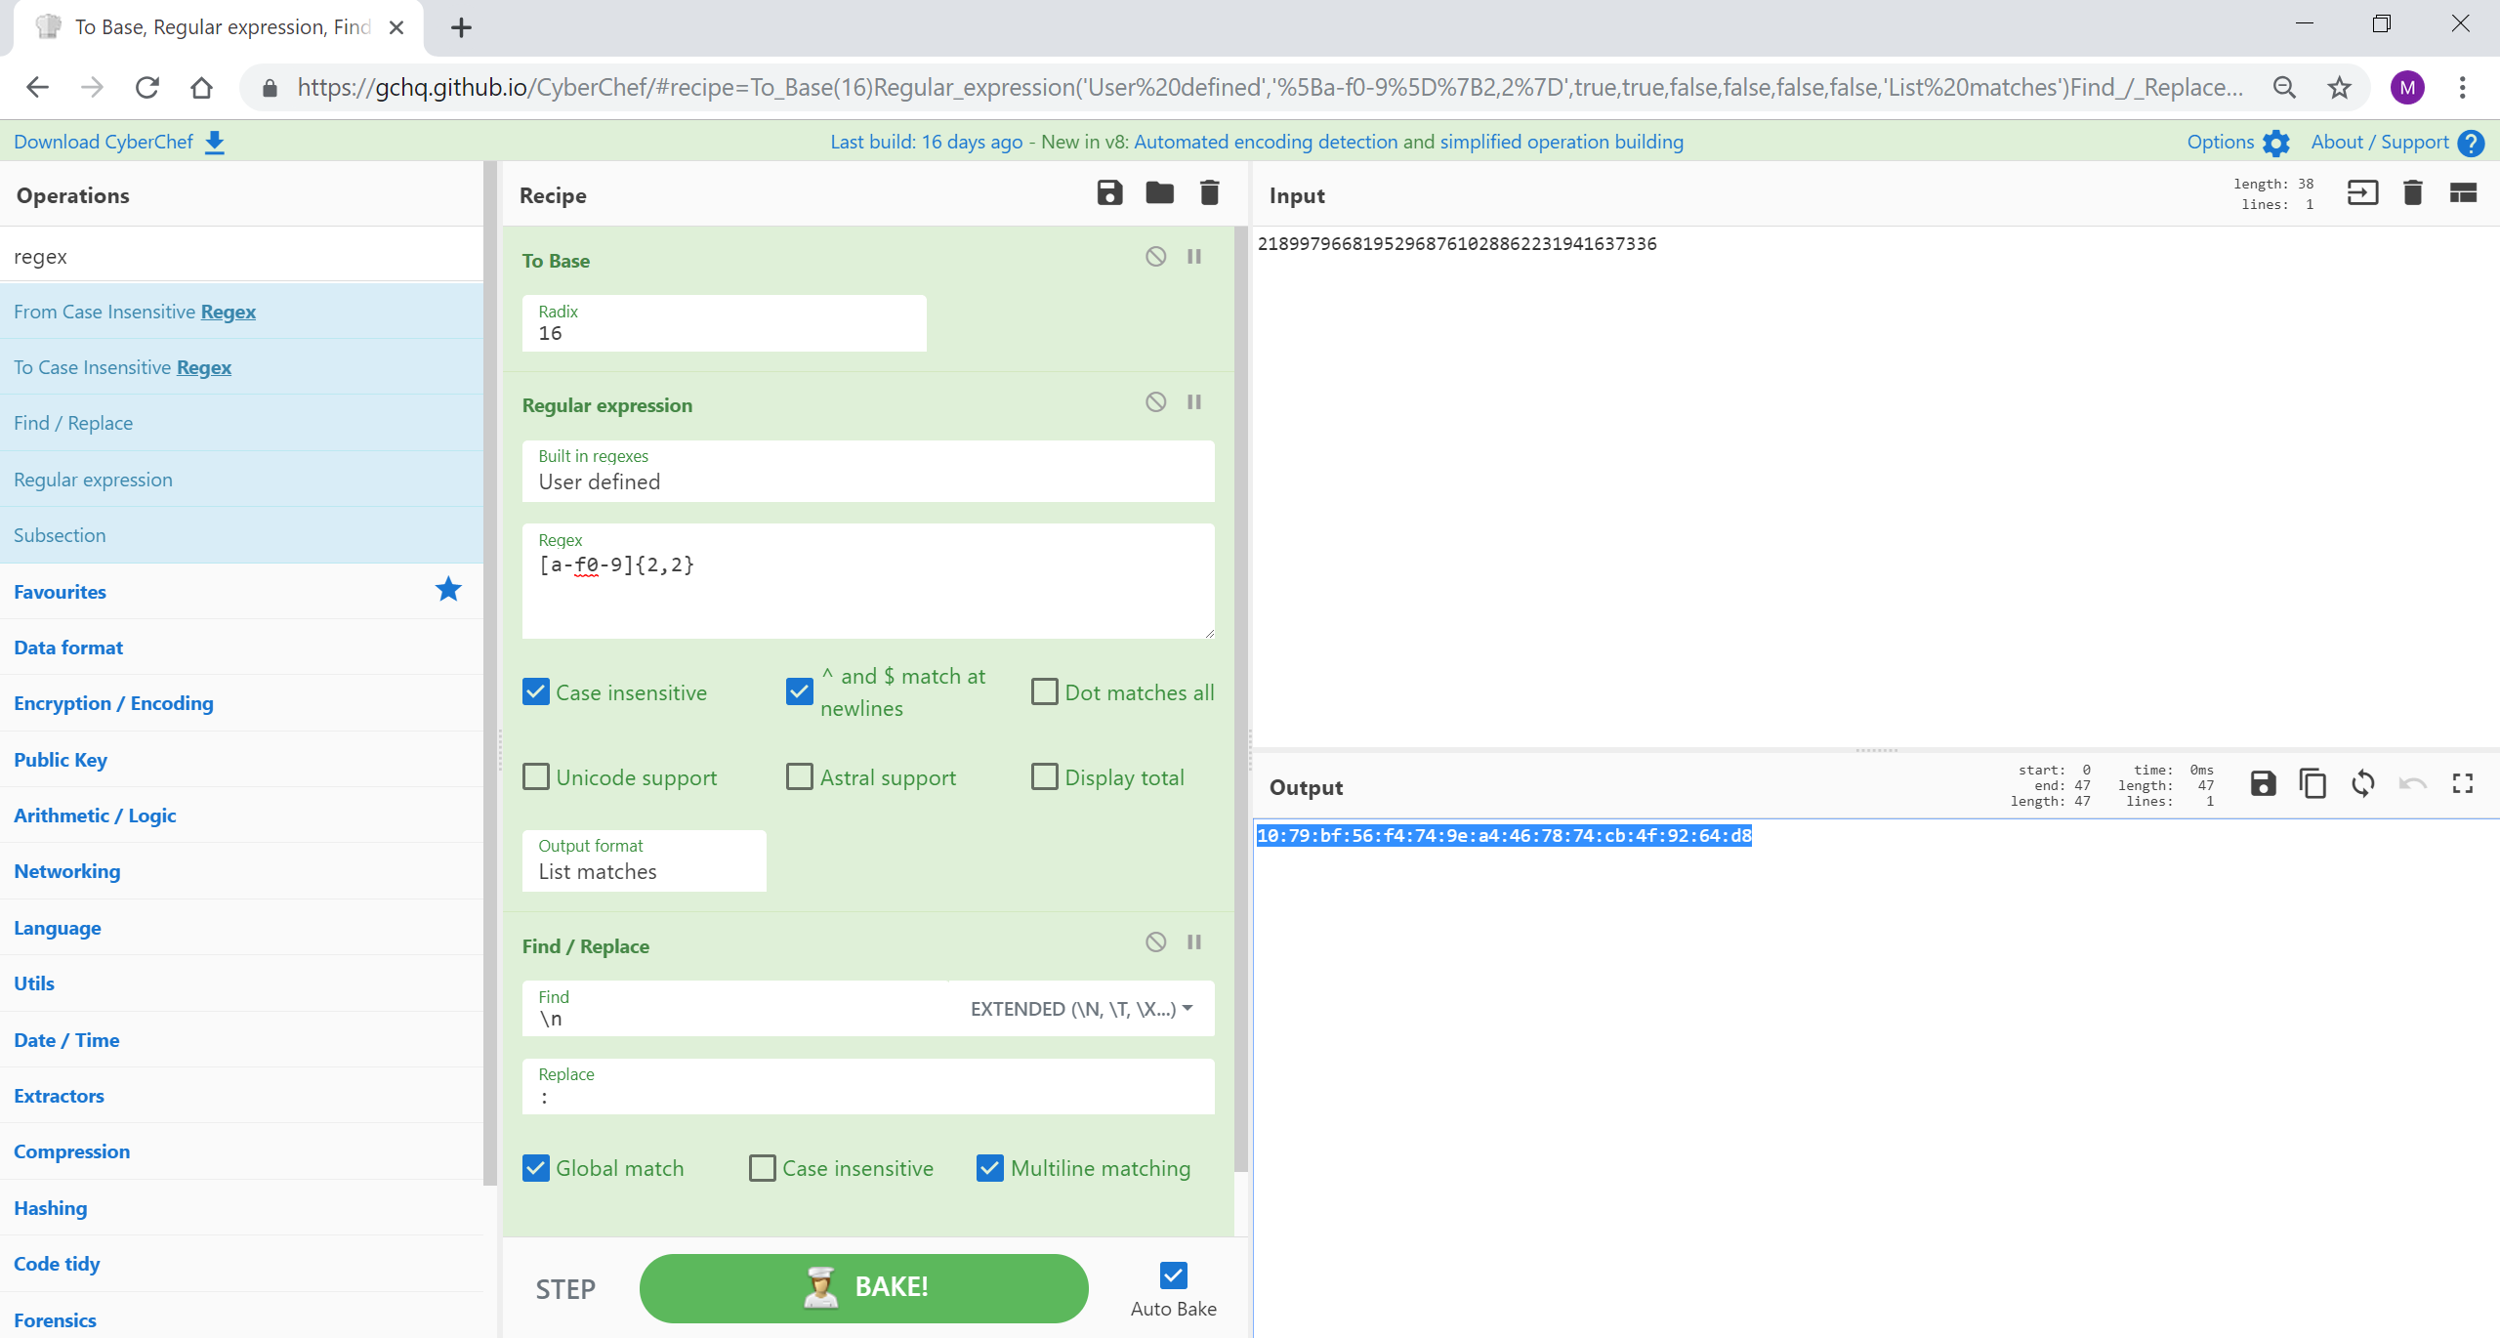Click the Favourites menu item
Screen dimensions: 2500x1338
pyautogui.click(x=60, y=591)
